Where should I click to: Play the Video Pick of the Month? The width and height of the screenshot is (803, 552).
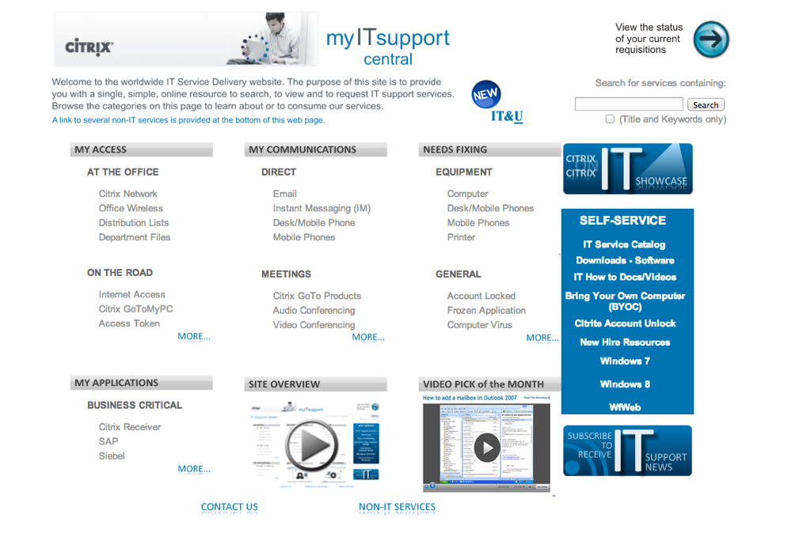pos(486,448)
